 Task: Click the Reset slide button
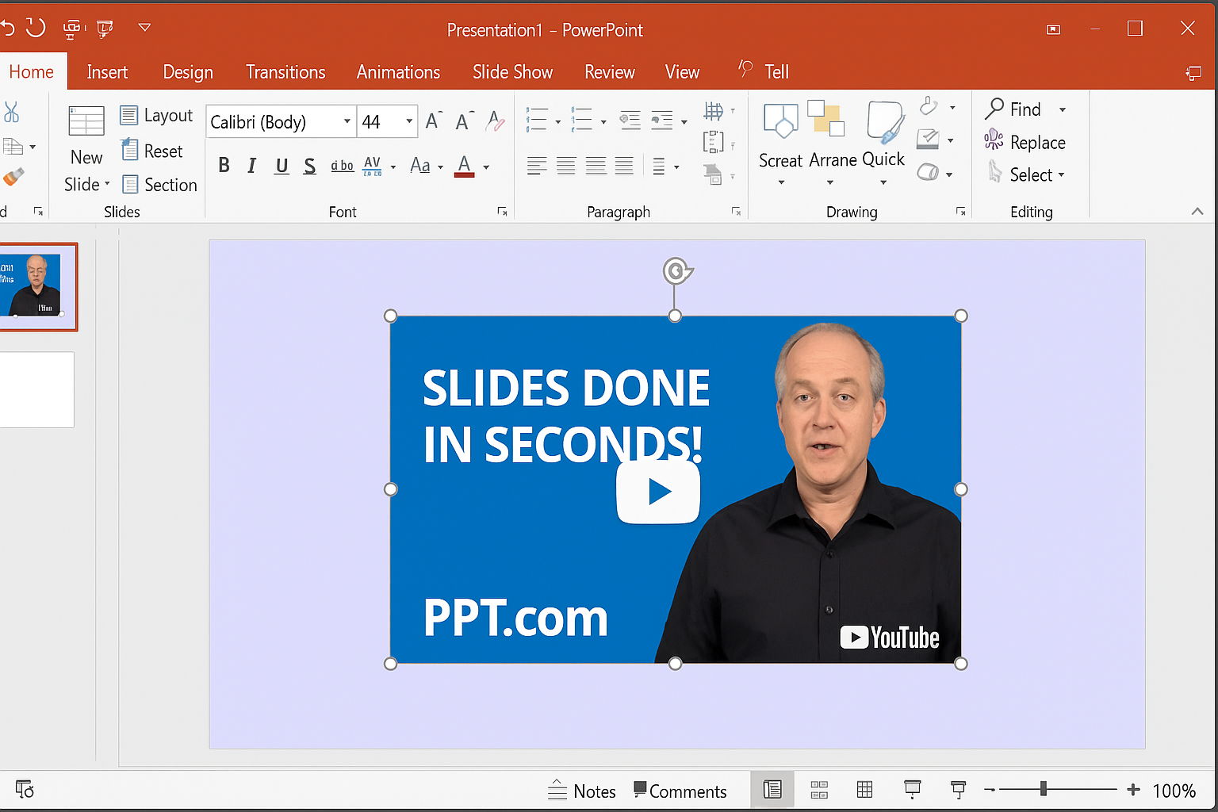(151, 151)
